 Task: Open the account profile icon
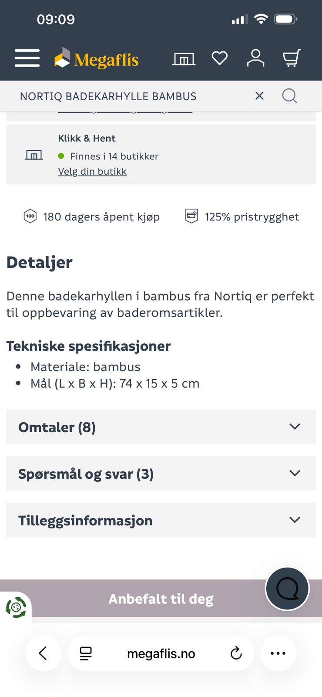256,58
